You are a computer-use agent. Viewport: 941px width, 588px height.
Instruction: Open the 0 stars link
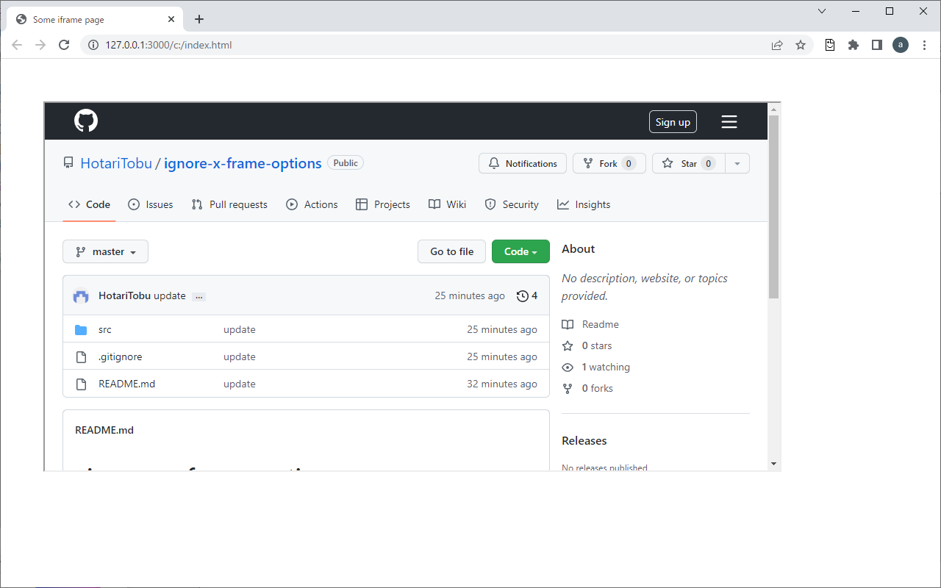click(587, 345)
